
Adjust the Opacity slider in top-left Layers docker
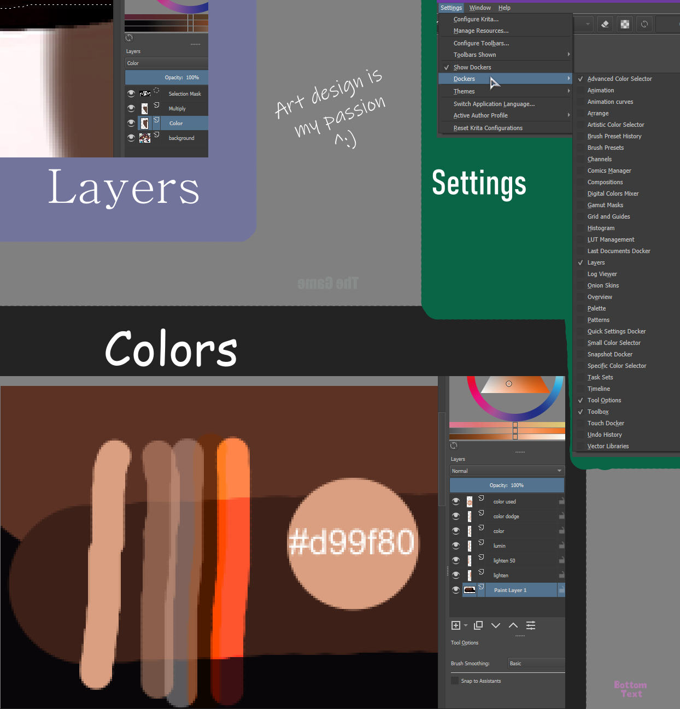click(x=167, y=77)
